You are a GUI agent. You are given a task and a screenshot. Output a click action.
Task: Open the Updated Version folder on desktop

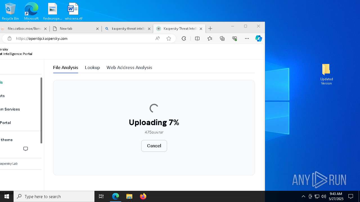pos(326,74)
